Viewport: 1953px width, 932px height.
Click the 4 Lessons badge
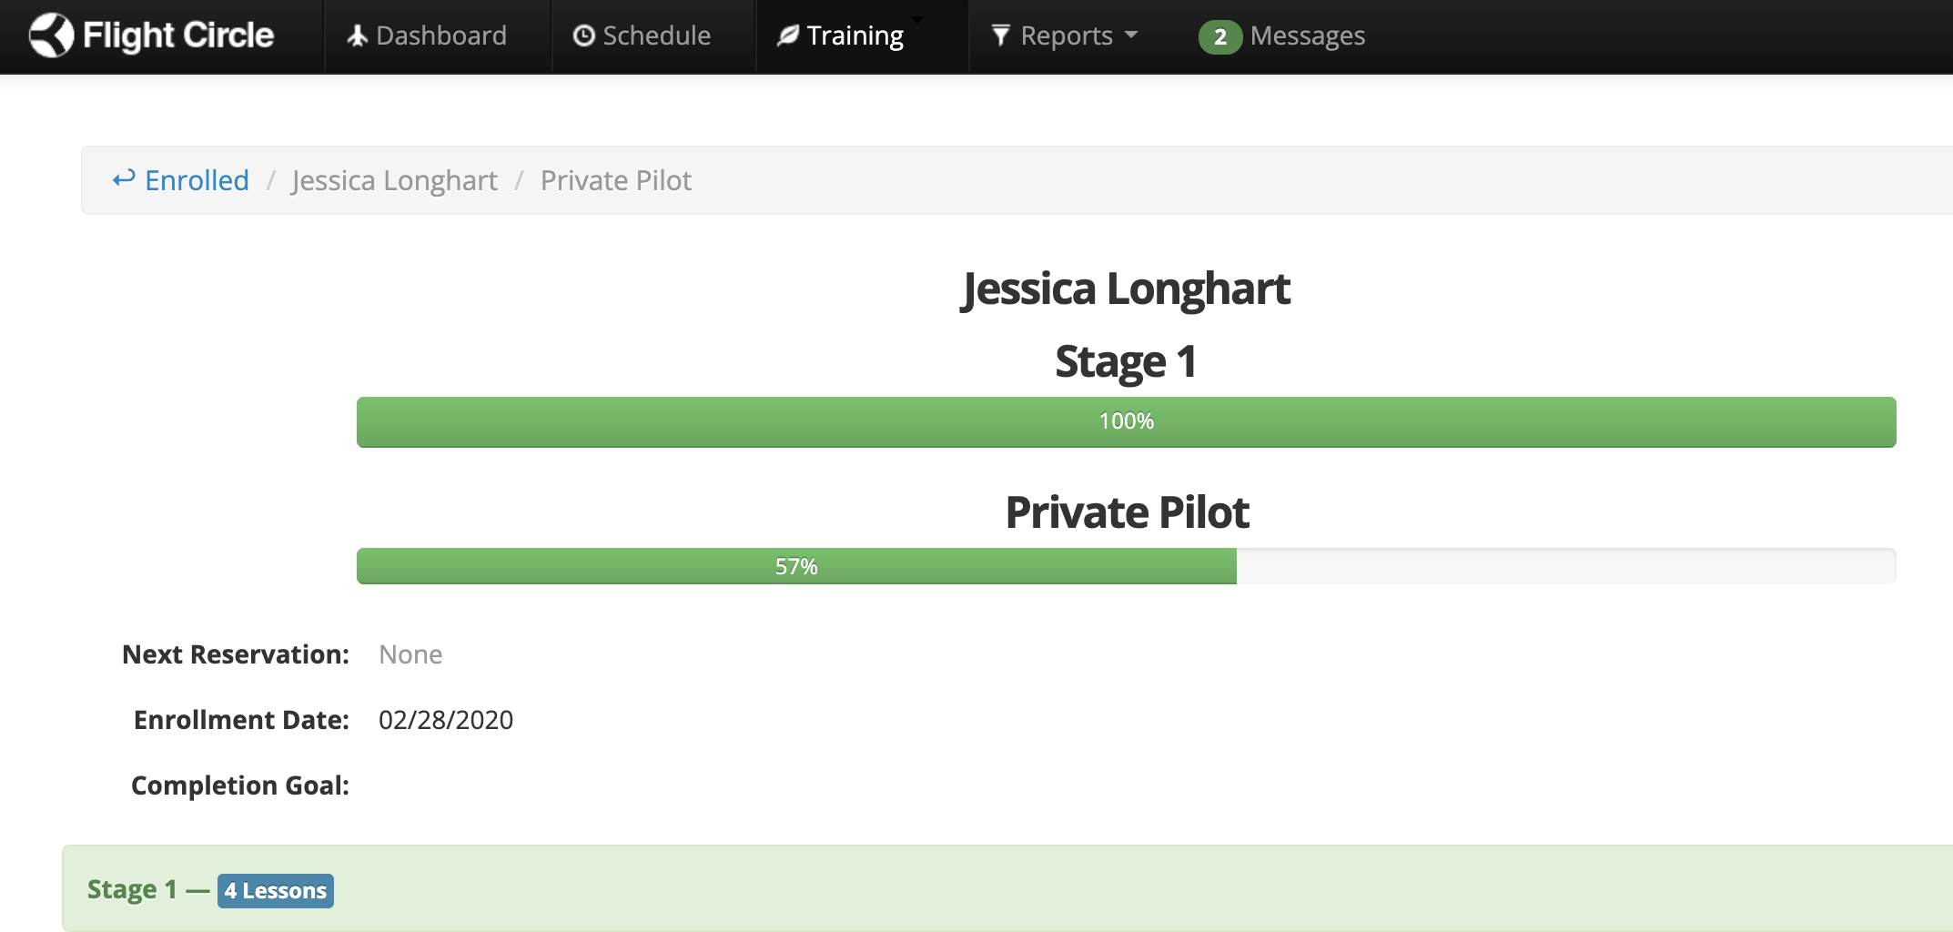(276, 890)
